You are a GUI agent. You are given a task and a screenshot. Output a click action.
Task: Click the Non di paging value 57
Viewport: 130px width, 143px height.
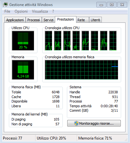click(57, 124)
